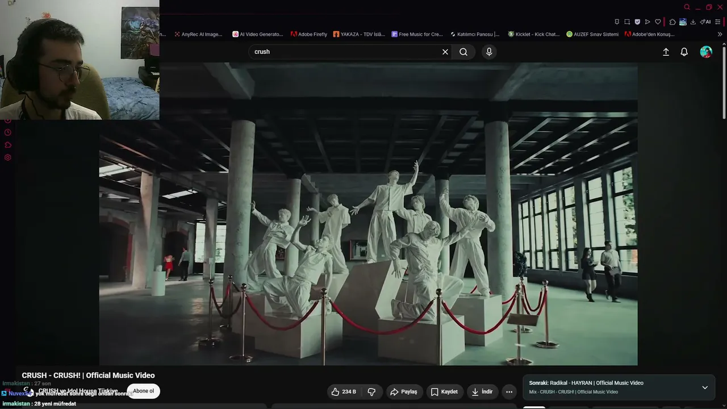Open the browser downloads icon

click(693, 22)
